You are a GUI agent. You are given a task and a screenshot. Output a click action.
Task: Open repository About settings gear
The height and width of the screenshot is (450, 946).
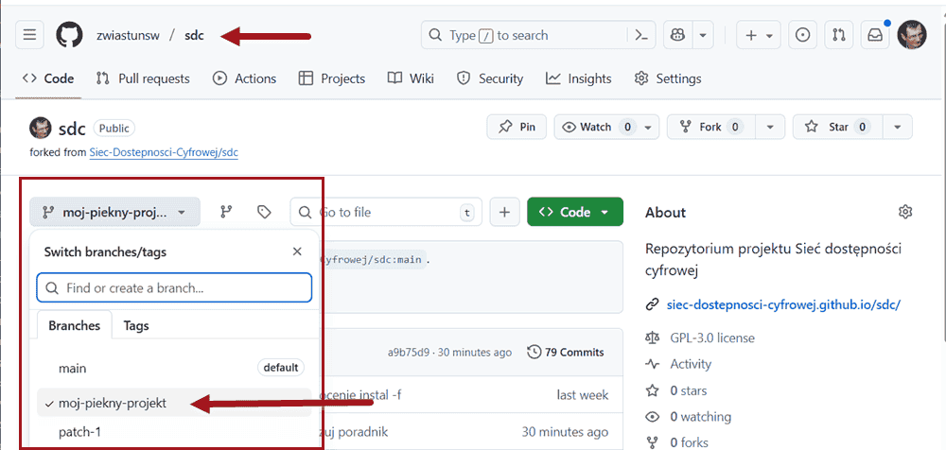click(905, 212)
